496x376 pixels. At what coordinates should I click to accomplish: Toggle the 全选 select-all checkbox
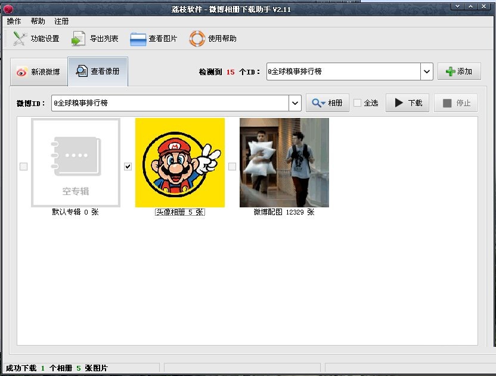(357, 102)
